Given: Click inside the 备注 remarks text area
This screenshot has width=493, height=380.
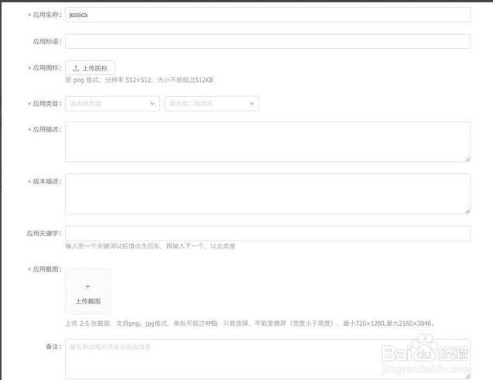Looking at the screenshot, I should (x=268, y=359).
